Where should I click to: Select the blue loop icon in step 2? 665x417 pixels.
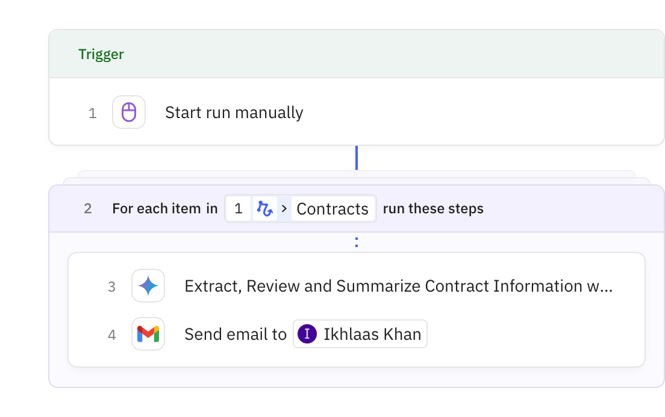pyautogui.click(x=264, y=208)
